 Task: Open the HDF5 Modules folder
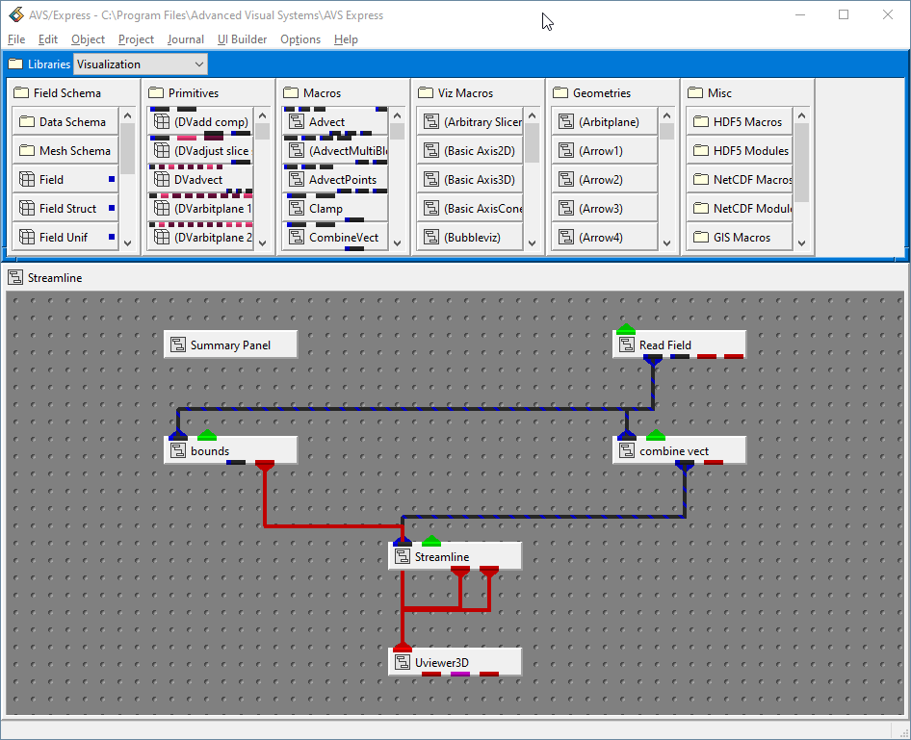pos(740,151)
